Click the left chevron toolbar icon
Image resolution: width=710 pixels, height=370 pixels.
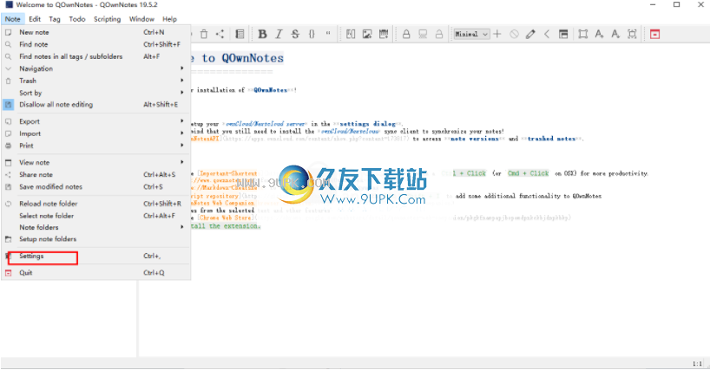(x=547, y=34)
